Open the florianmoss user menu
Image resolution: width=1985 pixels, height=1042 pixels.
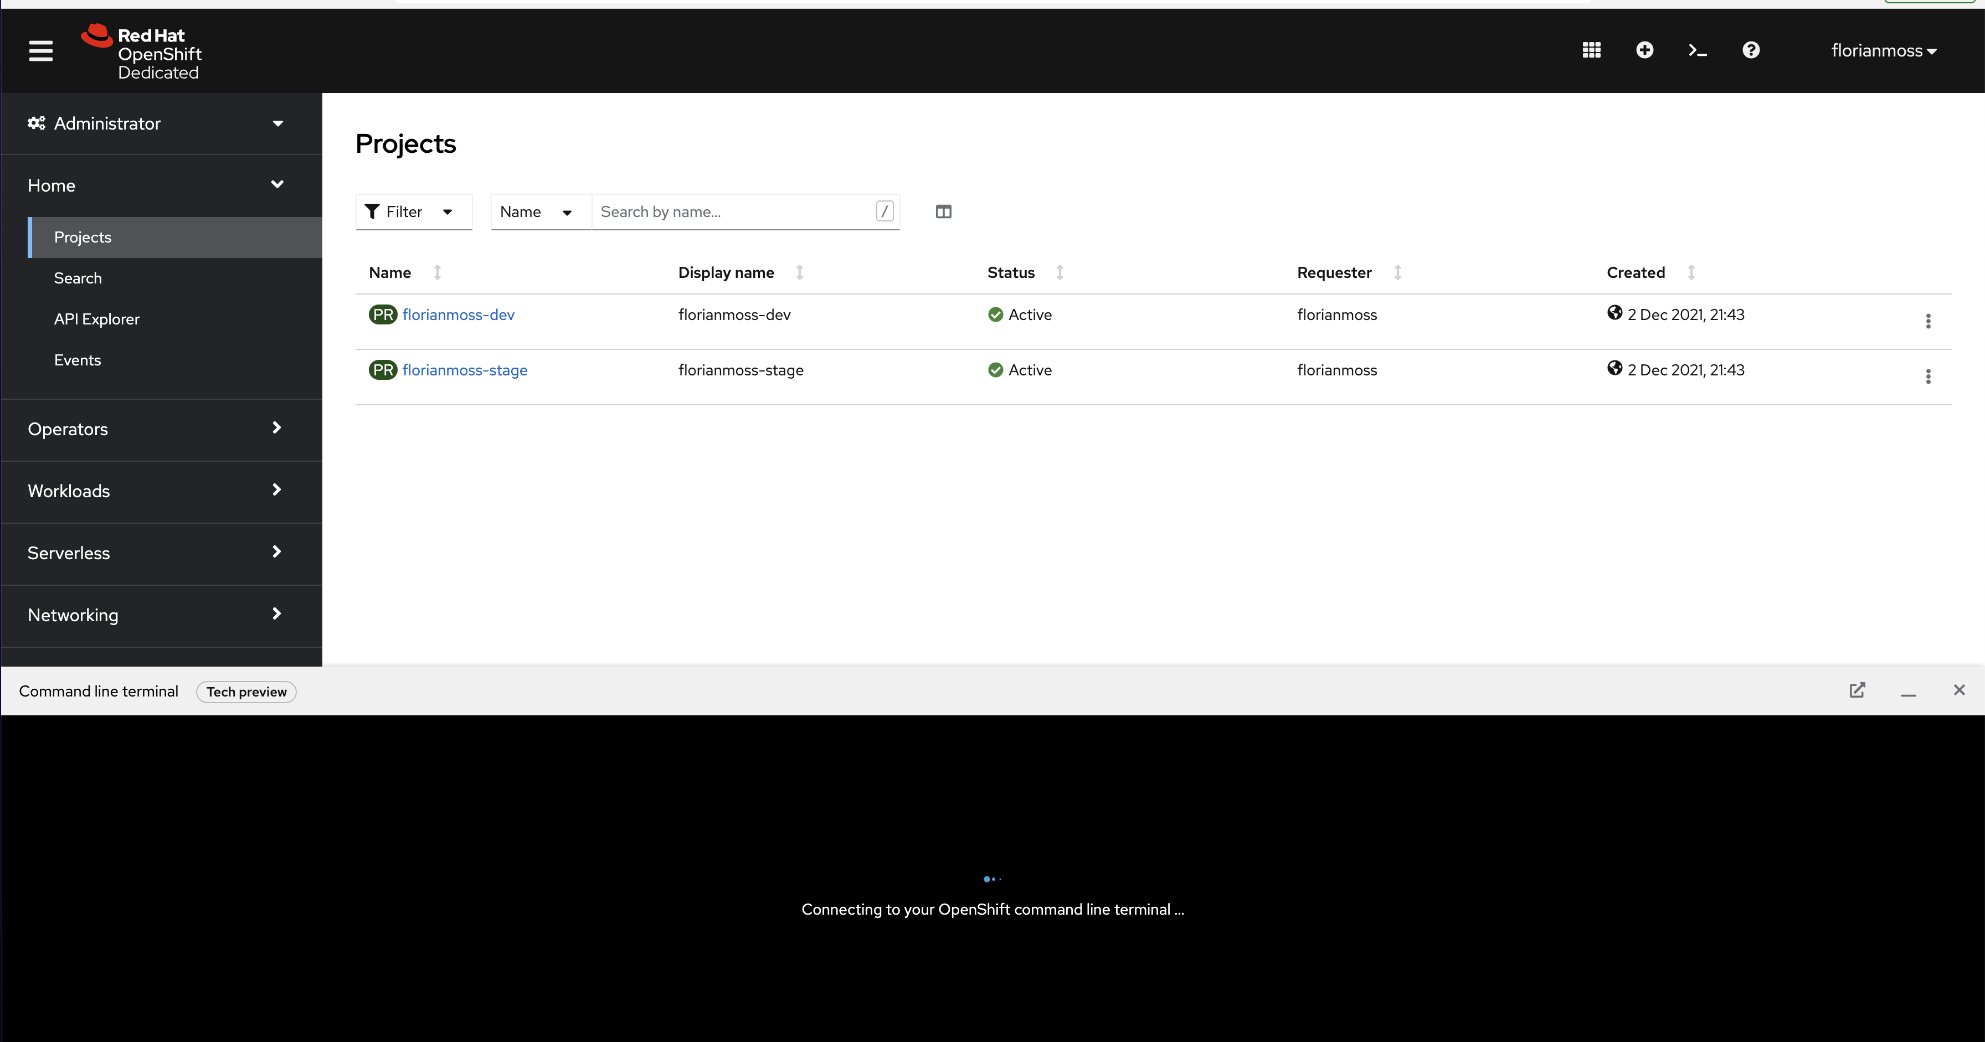pos(1883,51)
